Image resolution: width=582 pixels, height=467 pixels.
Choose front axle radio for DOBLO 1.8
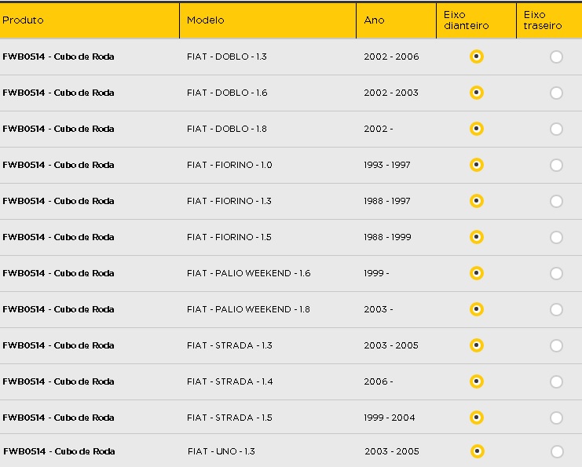pos(477,129)
